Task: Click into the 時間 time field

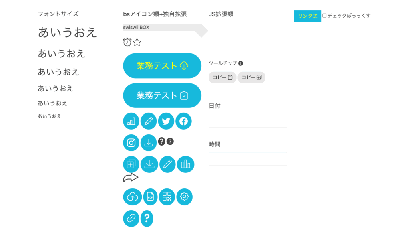Action: pos(247,159)
